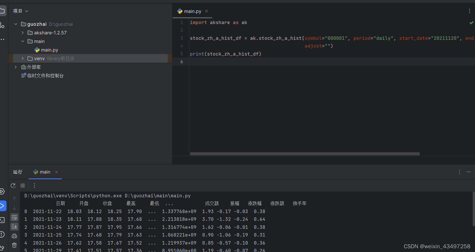475x252 pixels.
Task: Open the Terminal tool window icon
Action: (x=2, y=220)
